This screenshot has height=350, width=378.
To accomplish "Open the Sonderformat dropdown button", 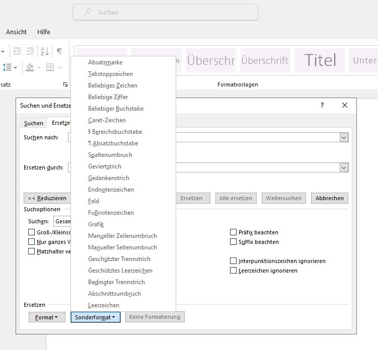I will (x=96, y=317).
